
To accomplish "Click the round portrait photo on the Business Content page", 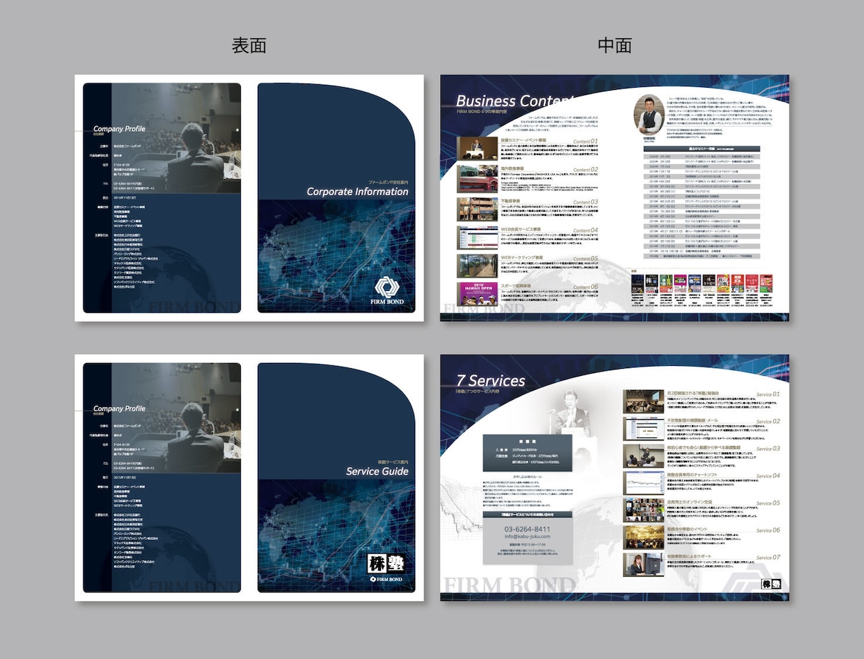I will 649,113.
